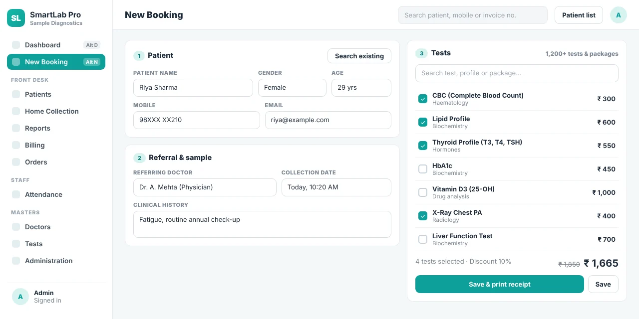639x319 pixels.
Task: Click the Administration sidebar icon
Action: coord(16,261)
